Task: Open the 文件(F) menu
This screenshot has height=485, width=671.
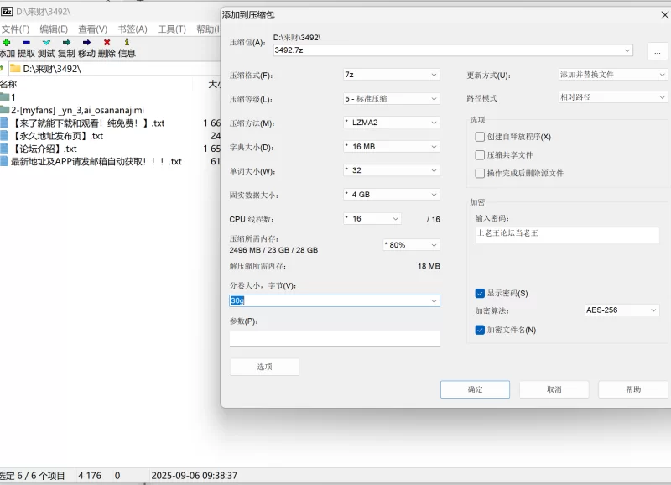Action: click(x=15, y=29)
